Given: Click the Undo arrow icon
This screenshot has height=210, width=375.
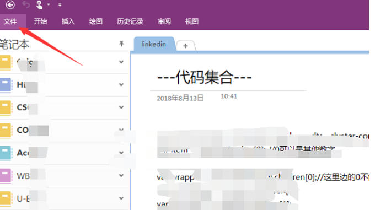Looking at the screenshot, I should [x=26, y=4].
